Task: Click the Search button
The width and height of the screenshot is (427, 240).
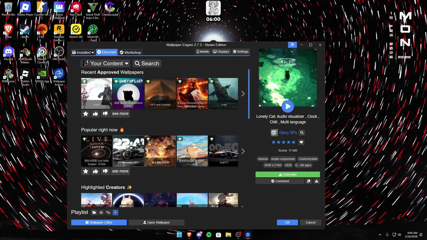Action: pyautogui.click(x=147, y=63)
